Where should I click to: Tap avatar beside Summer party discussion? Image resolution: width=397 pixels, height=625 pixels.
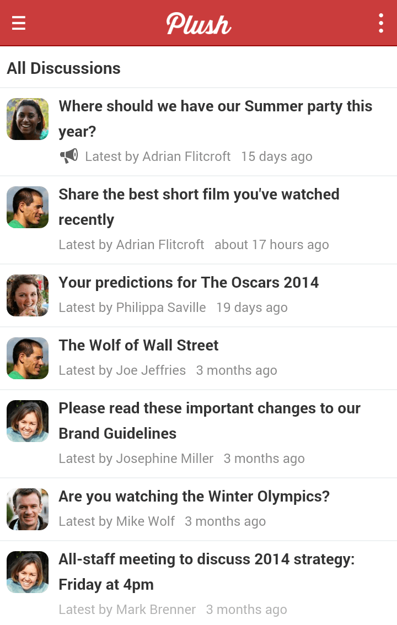click(28, 119)
